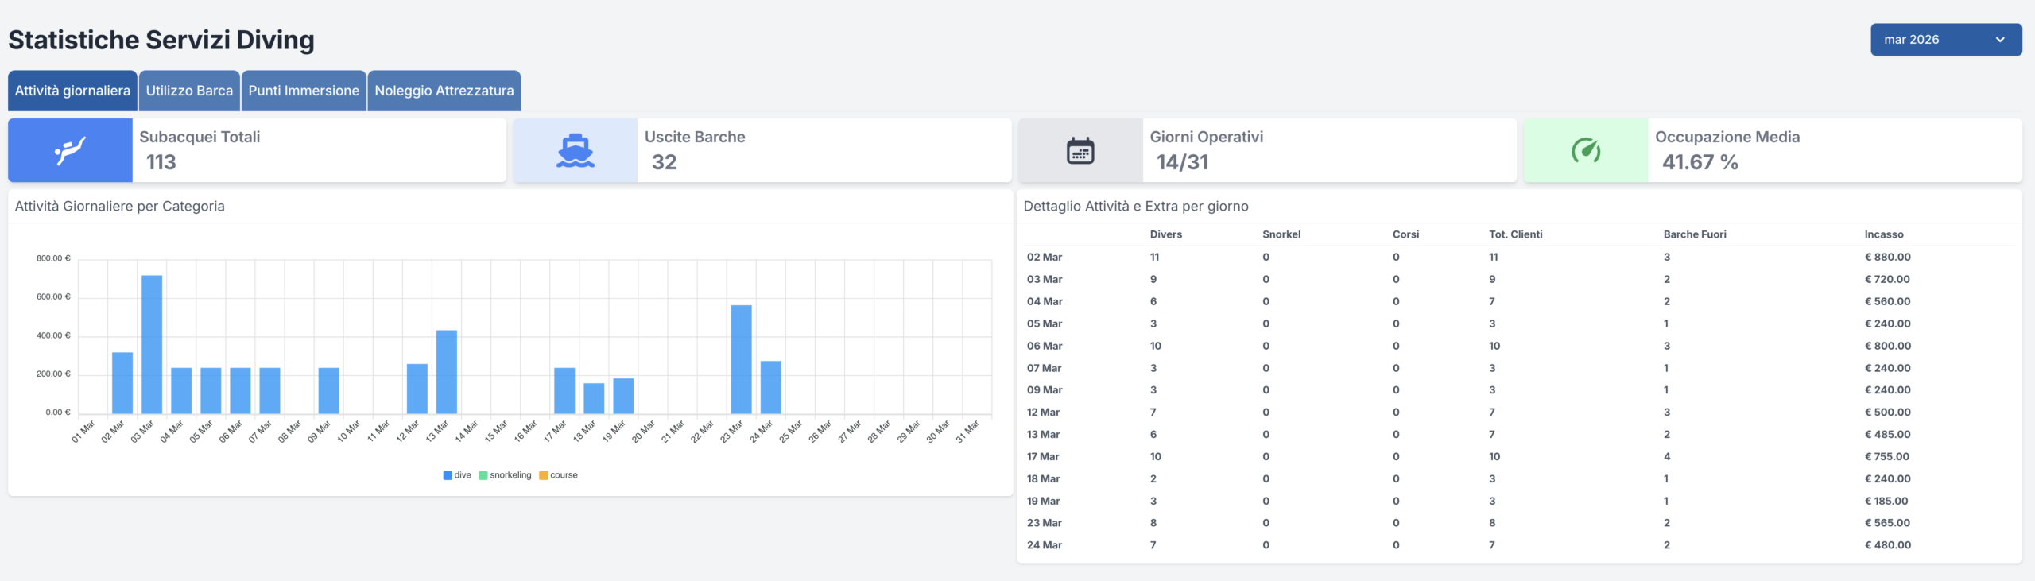Viewport: 2035px width, 581px height.
Task: Click the 03 Mar bar in chart
Action: [x=152, y=344]
